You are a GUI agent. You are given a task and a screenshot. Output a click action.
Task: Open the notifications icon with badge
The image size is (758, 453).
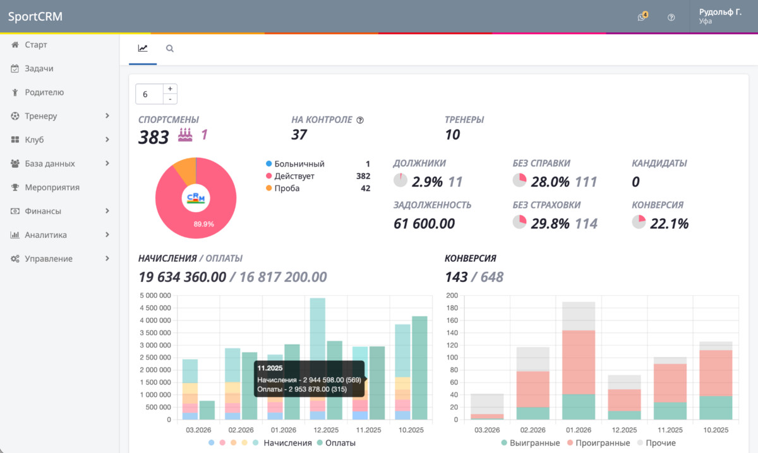[x=643, y=16]
